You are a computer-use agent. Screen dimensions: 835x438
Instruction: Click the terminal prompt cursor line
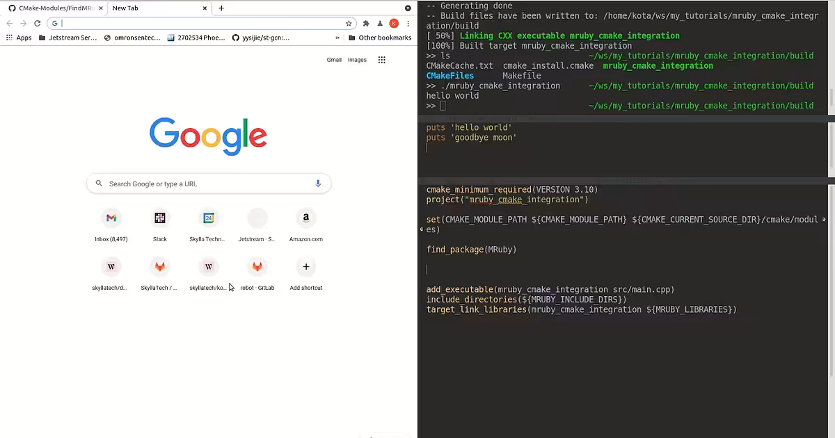[x=619, y=106]
